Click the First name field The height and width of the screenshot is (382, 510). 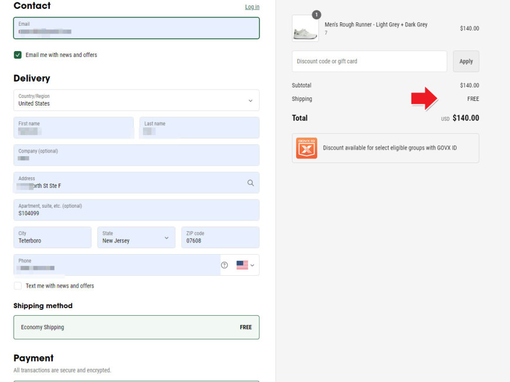coord(73,128)
